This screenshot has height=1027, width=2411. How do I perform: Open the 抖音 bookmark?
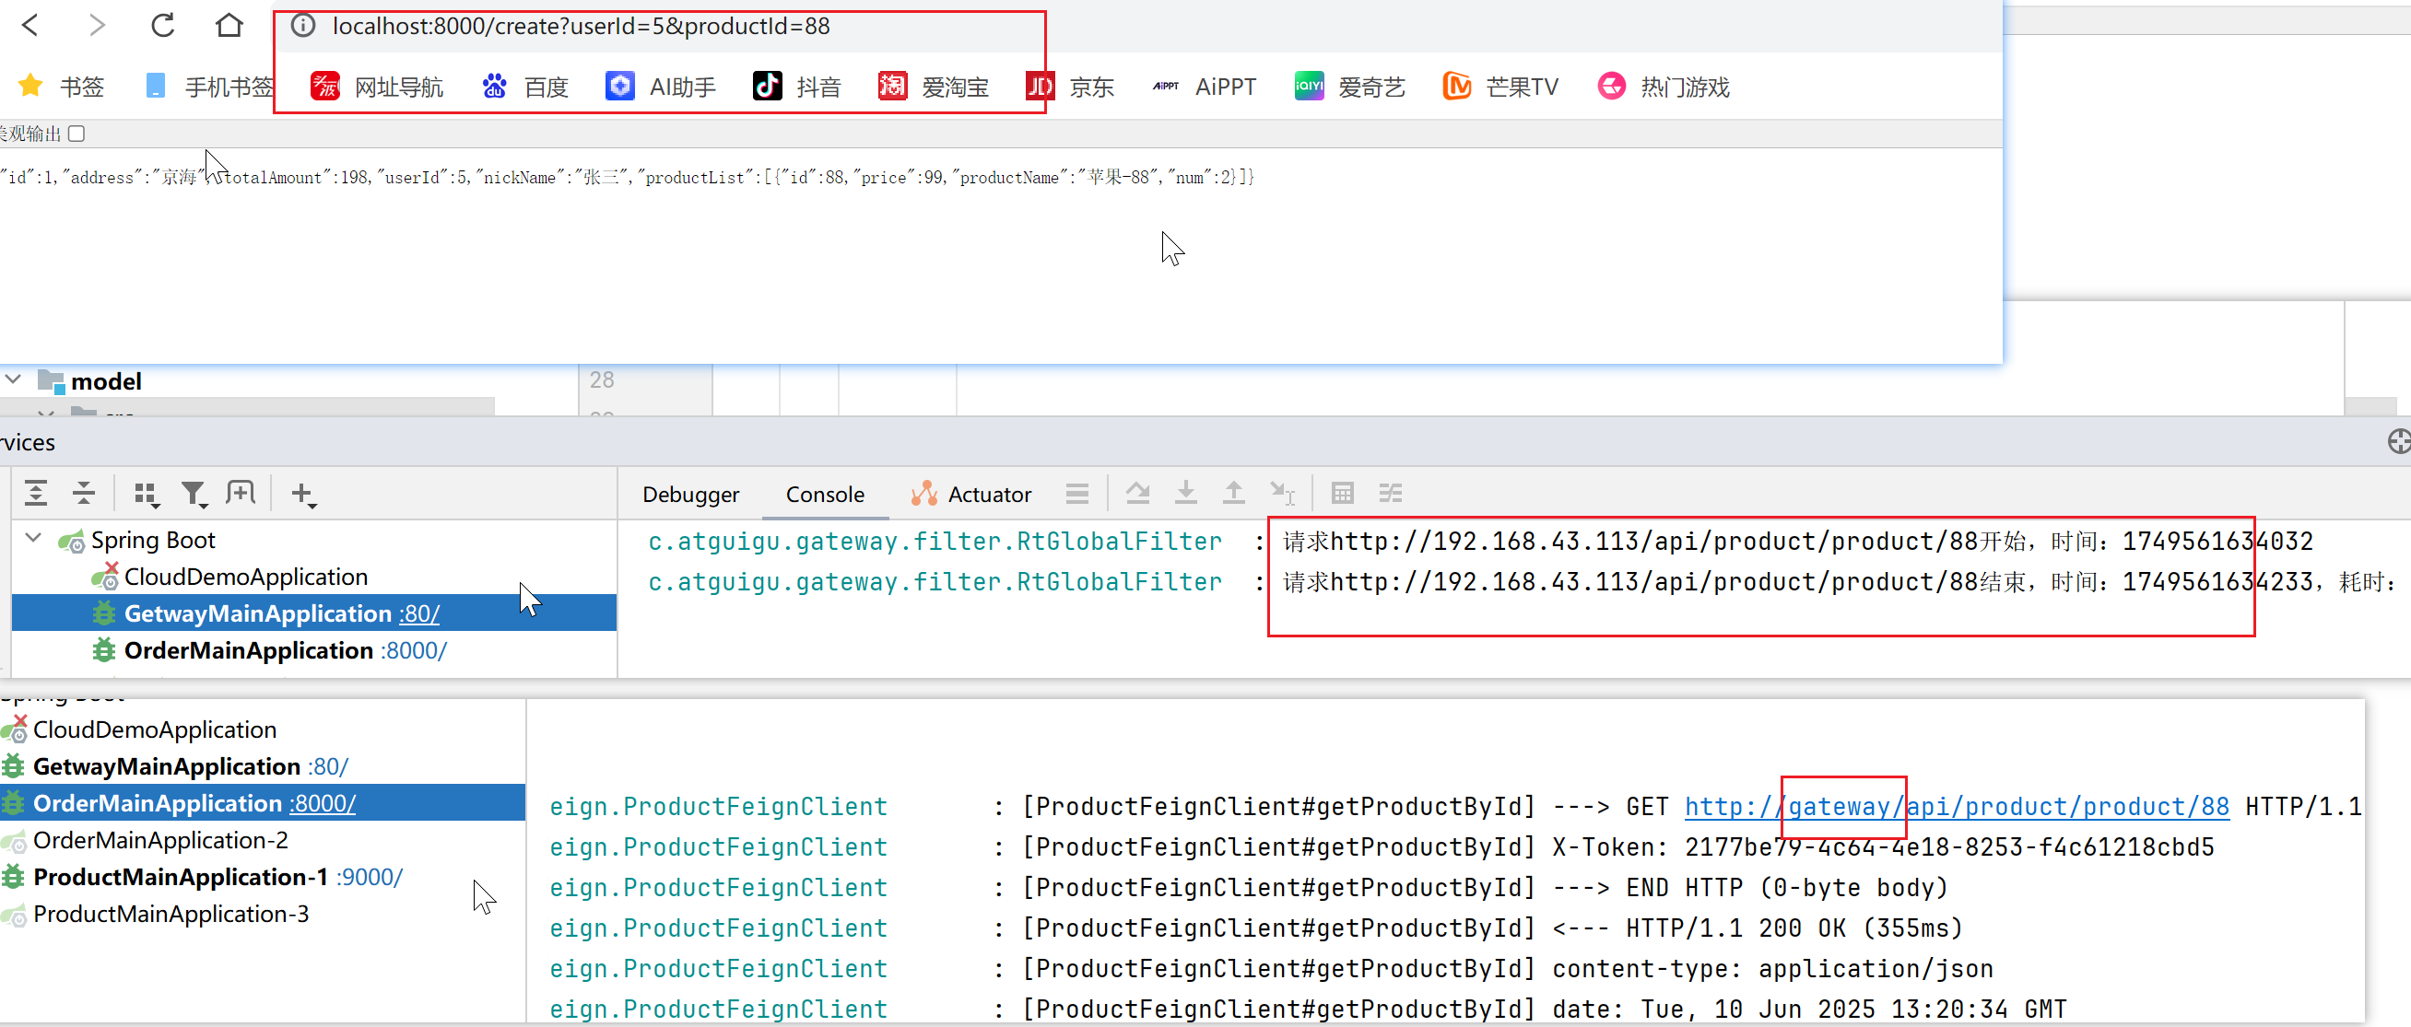pos(796,86)
